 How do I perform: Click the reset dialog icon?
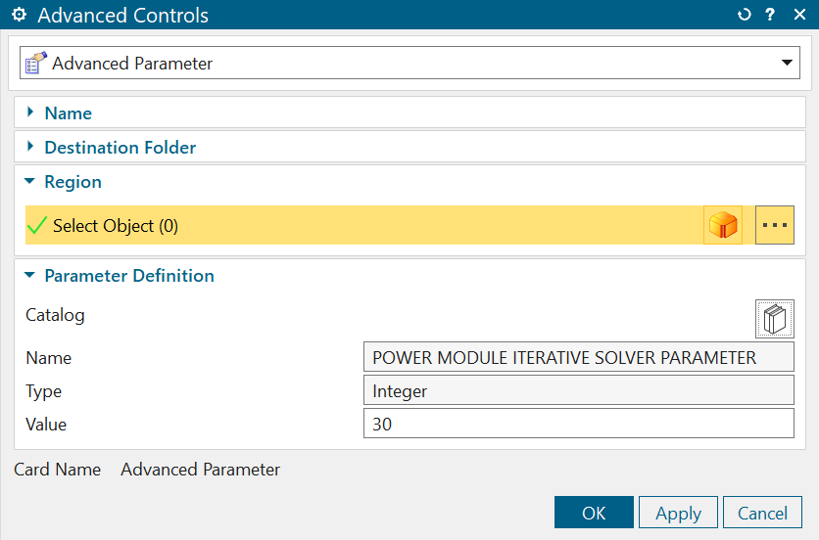744,16
